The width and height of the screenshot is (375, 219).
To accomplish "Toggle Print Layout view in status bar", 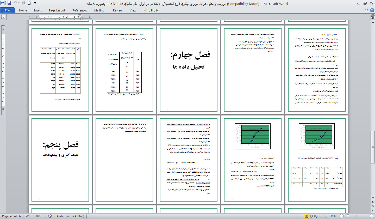I will point(307,216).
